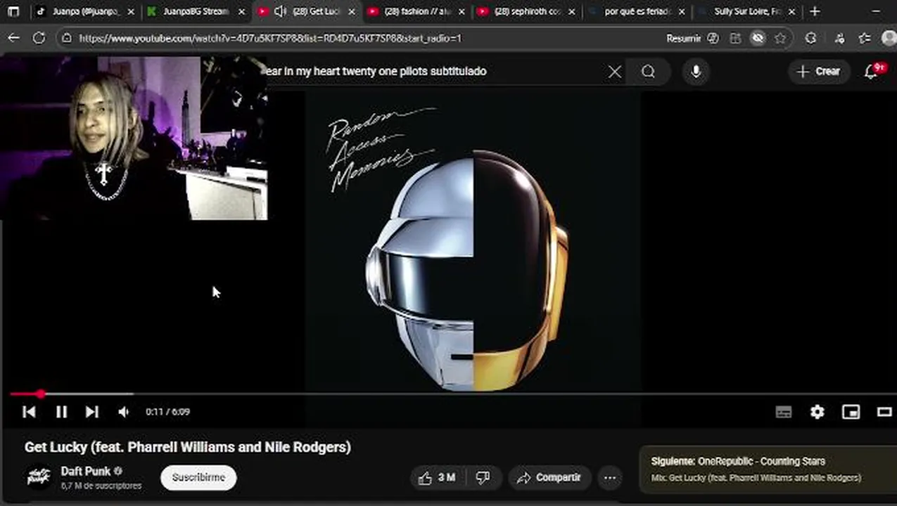The width and height of the screenshot is (897, 506).
Task: Switch to Juanpa TikTok tab
Action: [85, 11]
